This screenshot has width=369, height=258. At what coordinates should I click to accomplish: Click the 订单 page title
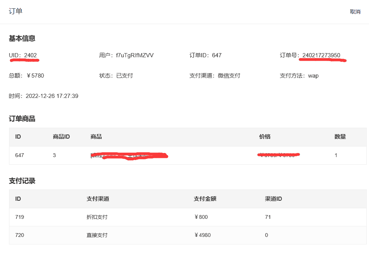(x=15, y=11)
